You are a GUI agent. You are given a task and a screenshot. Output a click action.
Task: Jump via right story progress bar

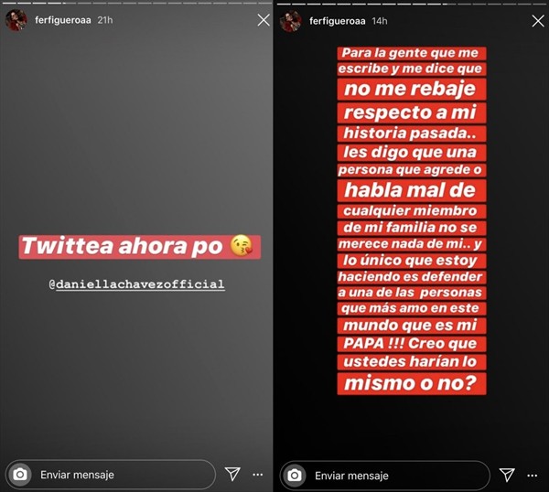pos(411,4)
